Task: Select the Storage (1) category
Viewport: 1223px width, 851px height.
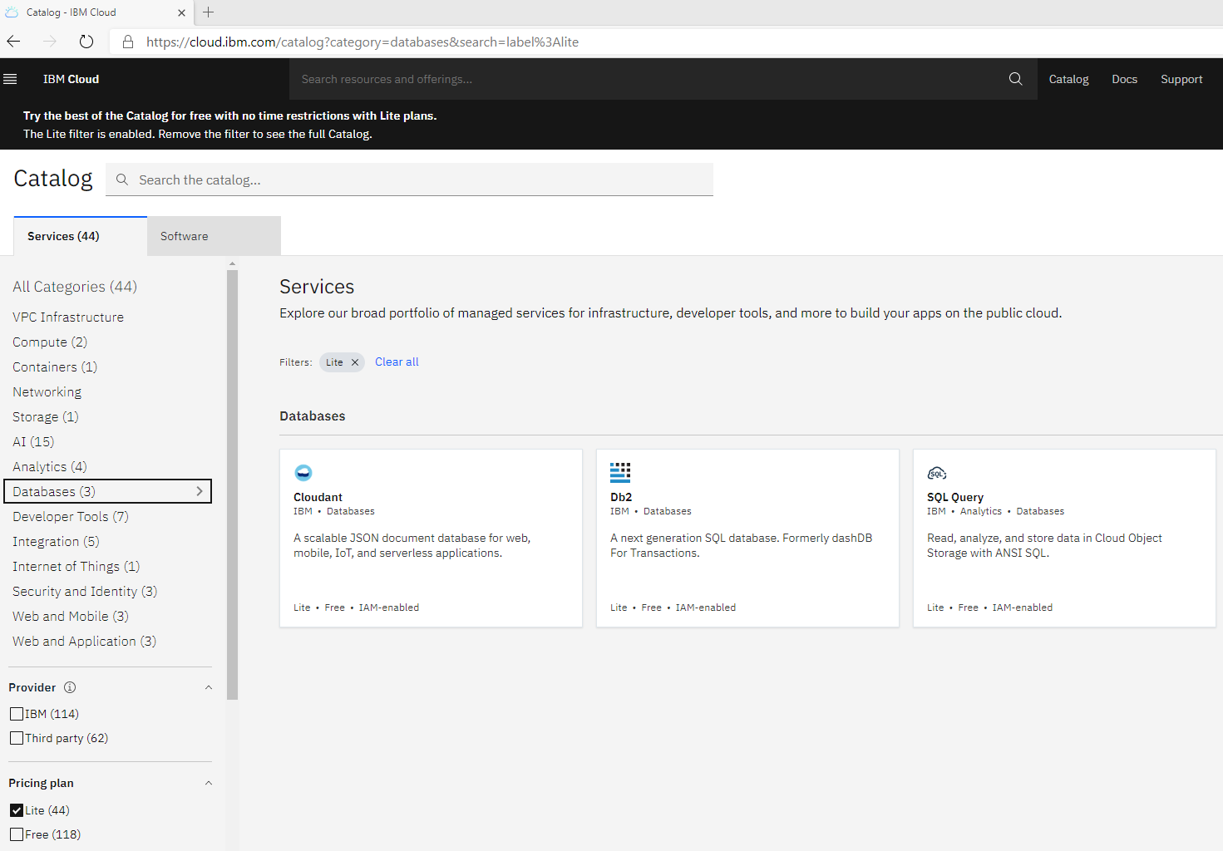Action: coord(46,417)
